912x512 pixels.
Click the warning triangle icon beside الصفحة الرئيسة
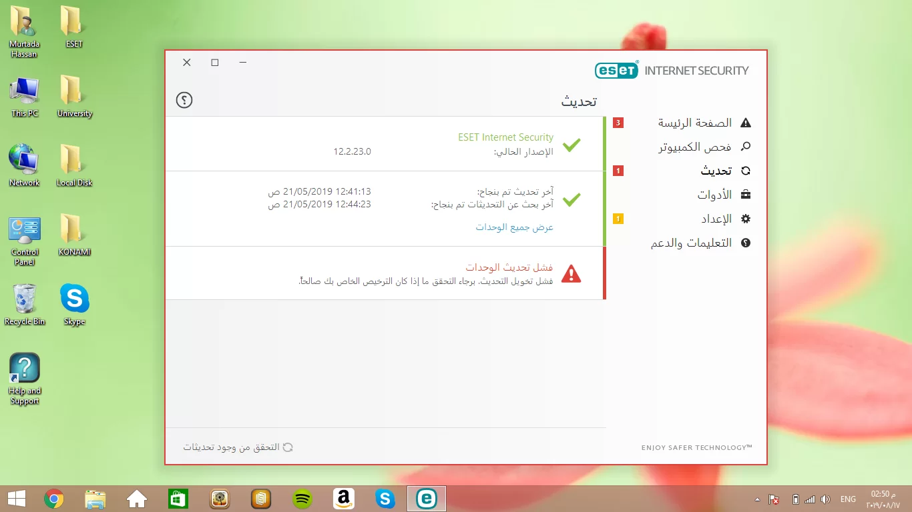point(746,123)
